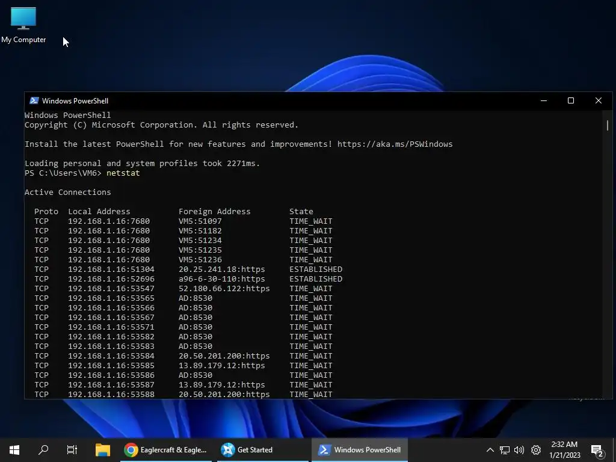Switch to Chrome Eaglercraft taskbar window
616x462 pixels.
[165, 450]
